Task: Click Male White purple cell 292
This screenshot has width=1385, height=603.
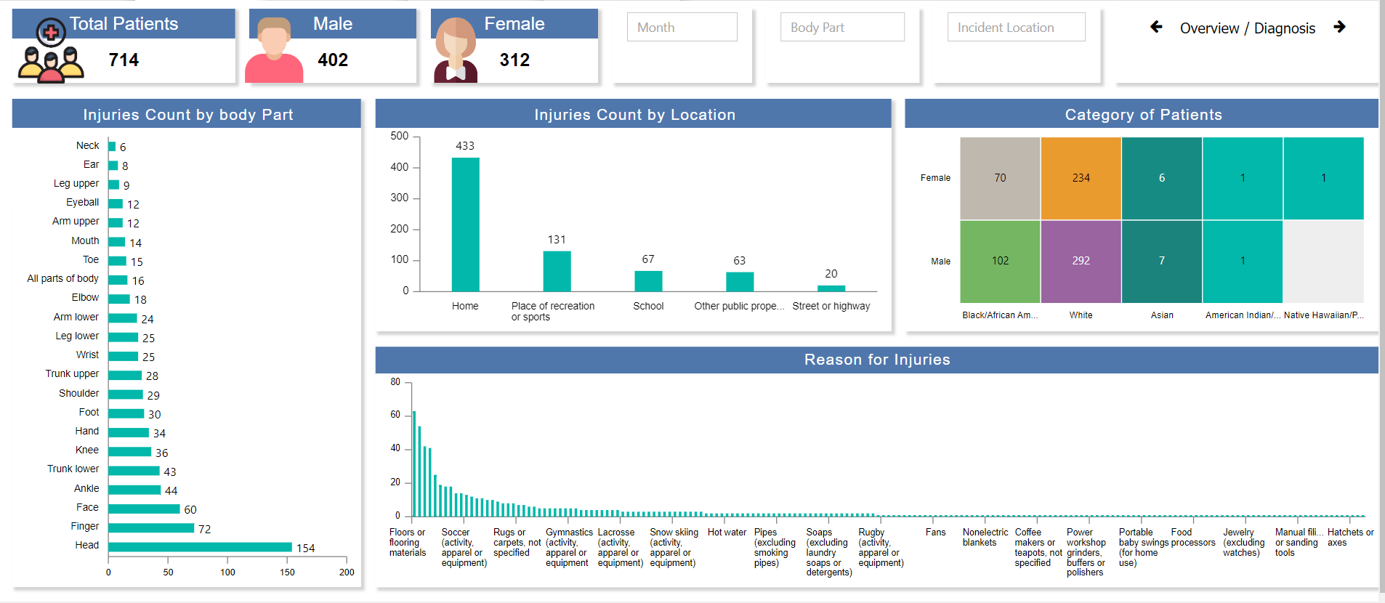Action: 1081,262
